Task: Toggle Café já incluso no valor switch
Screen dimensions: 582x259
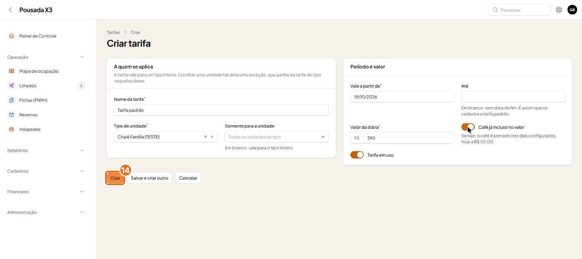Action: click(x=468, y=127)
